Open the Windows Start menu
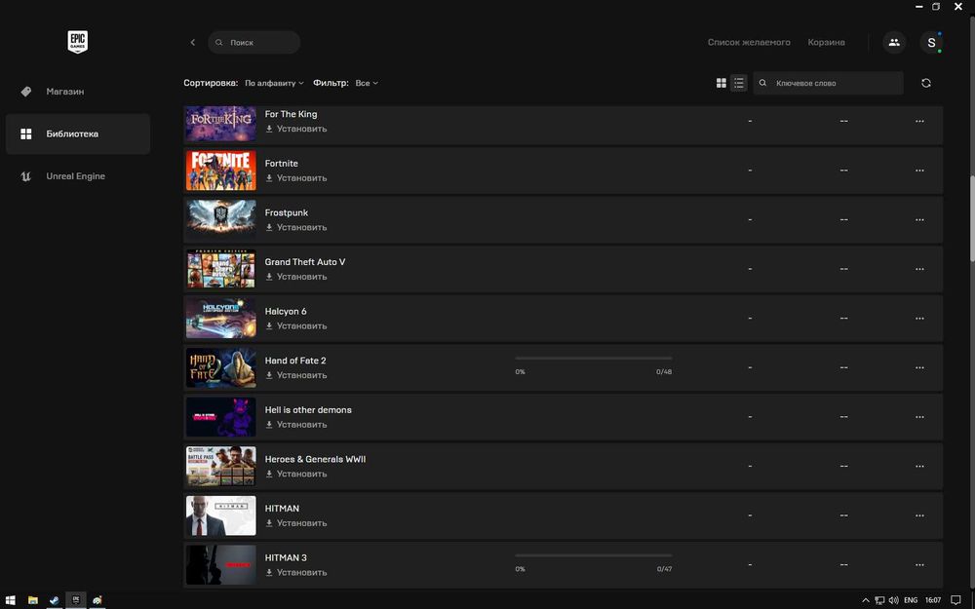The image size is (975, 609). (10, 600)
